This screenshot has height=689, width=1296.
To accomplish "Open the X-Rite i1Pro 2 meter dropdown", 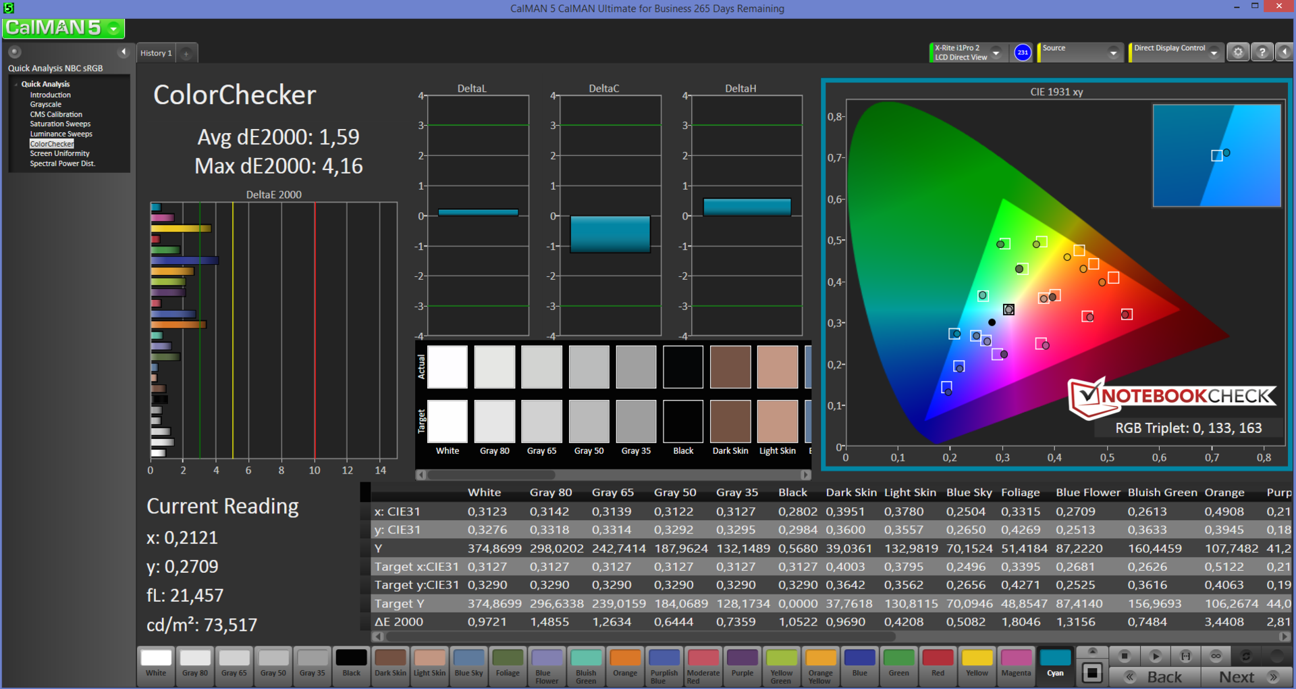I will click(996, 53).
